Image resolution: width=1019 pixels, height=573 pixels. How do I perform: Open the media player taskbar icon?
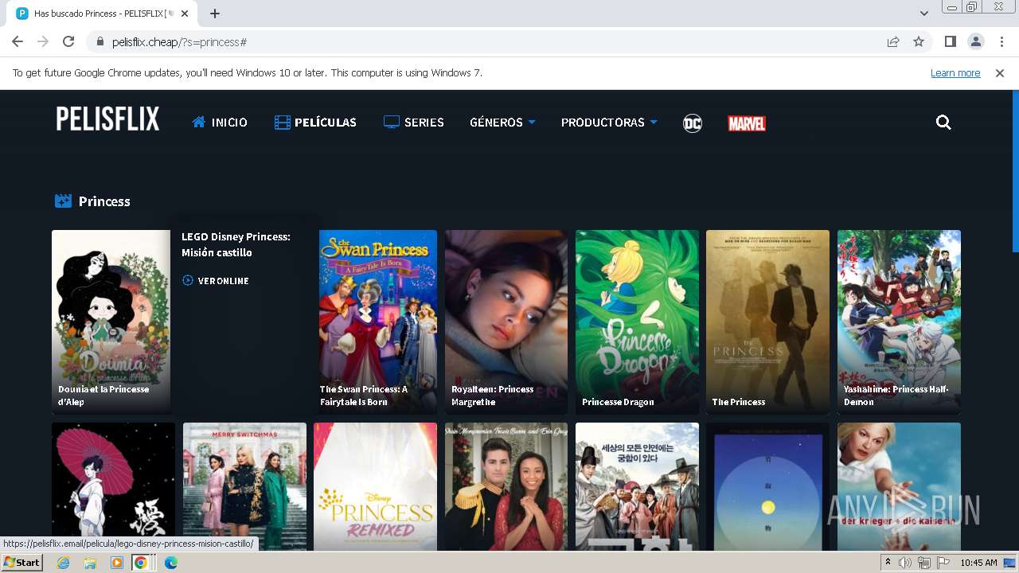point(117,563)
